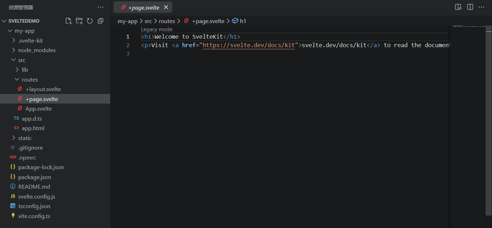Expand the lib folder
The image size is (492, 228).
25,70
